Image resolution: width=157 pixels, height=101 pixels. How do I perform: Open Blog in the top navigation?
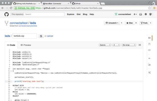click(85, 14)
